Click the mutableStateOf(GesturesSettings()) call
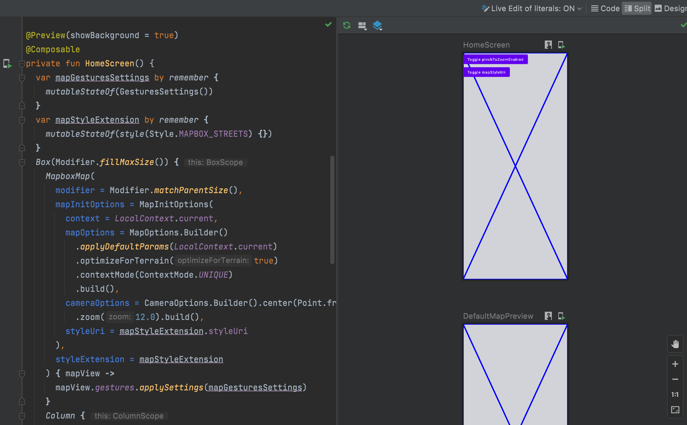687x425 pixels. pyautogui.click(x=129, y=92)
